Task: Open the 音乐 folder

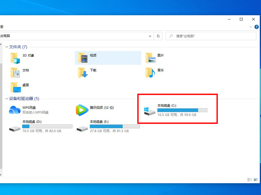Action: 151,72
